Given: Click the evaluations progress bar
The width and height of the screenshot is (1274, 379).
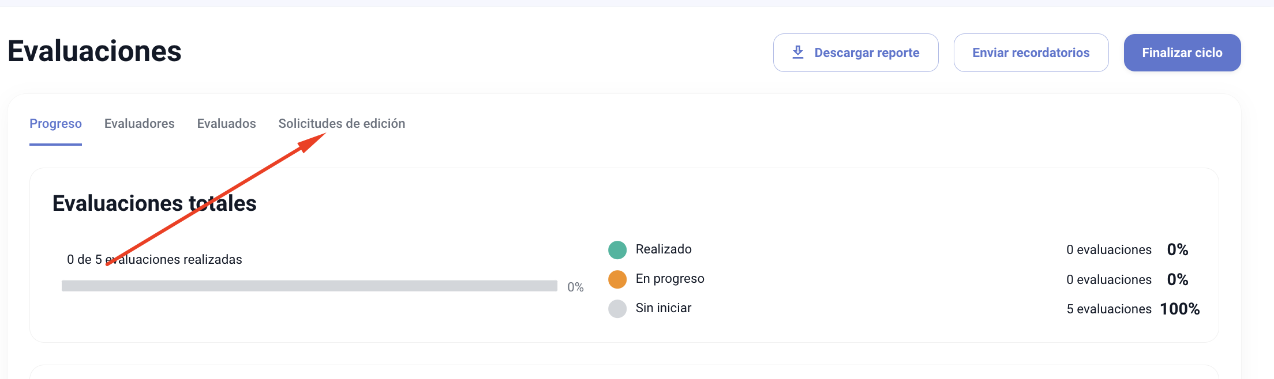Looking at the screenshot, I should click(x=309, y=286).
